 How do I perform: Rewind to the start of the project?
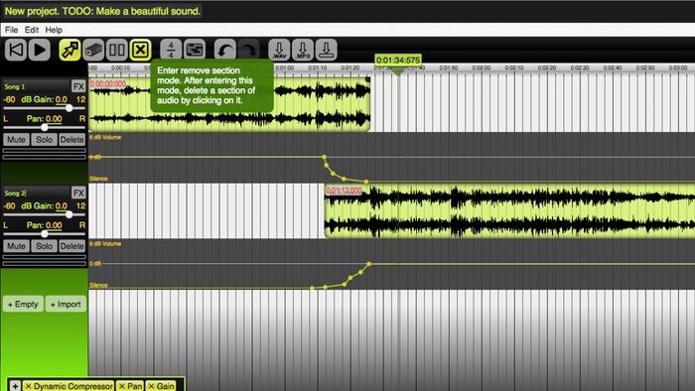16,50
